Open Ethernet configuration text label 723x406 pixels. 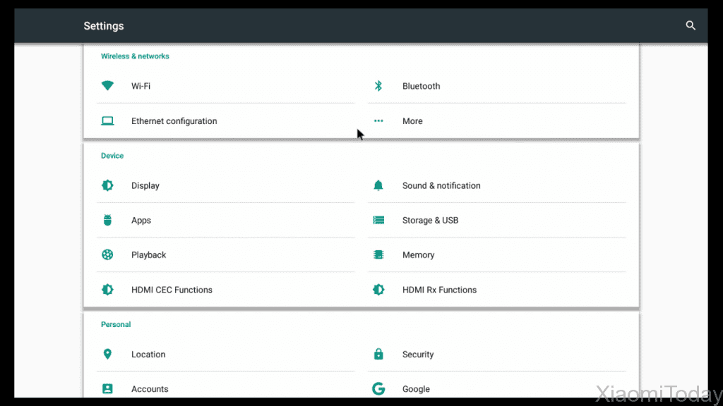[x=174, y=121]
